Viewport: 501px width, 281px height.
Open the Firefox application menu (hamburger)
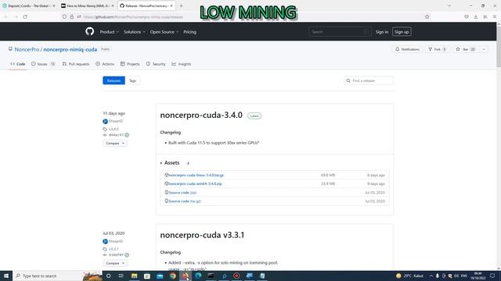click(x=494, y=17)
